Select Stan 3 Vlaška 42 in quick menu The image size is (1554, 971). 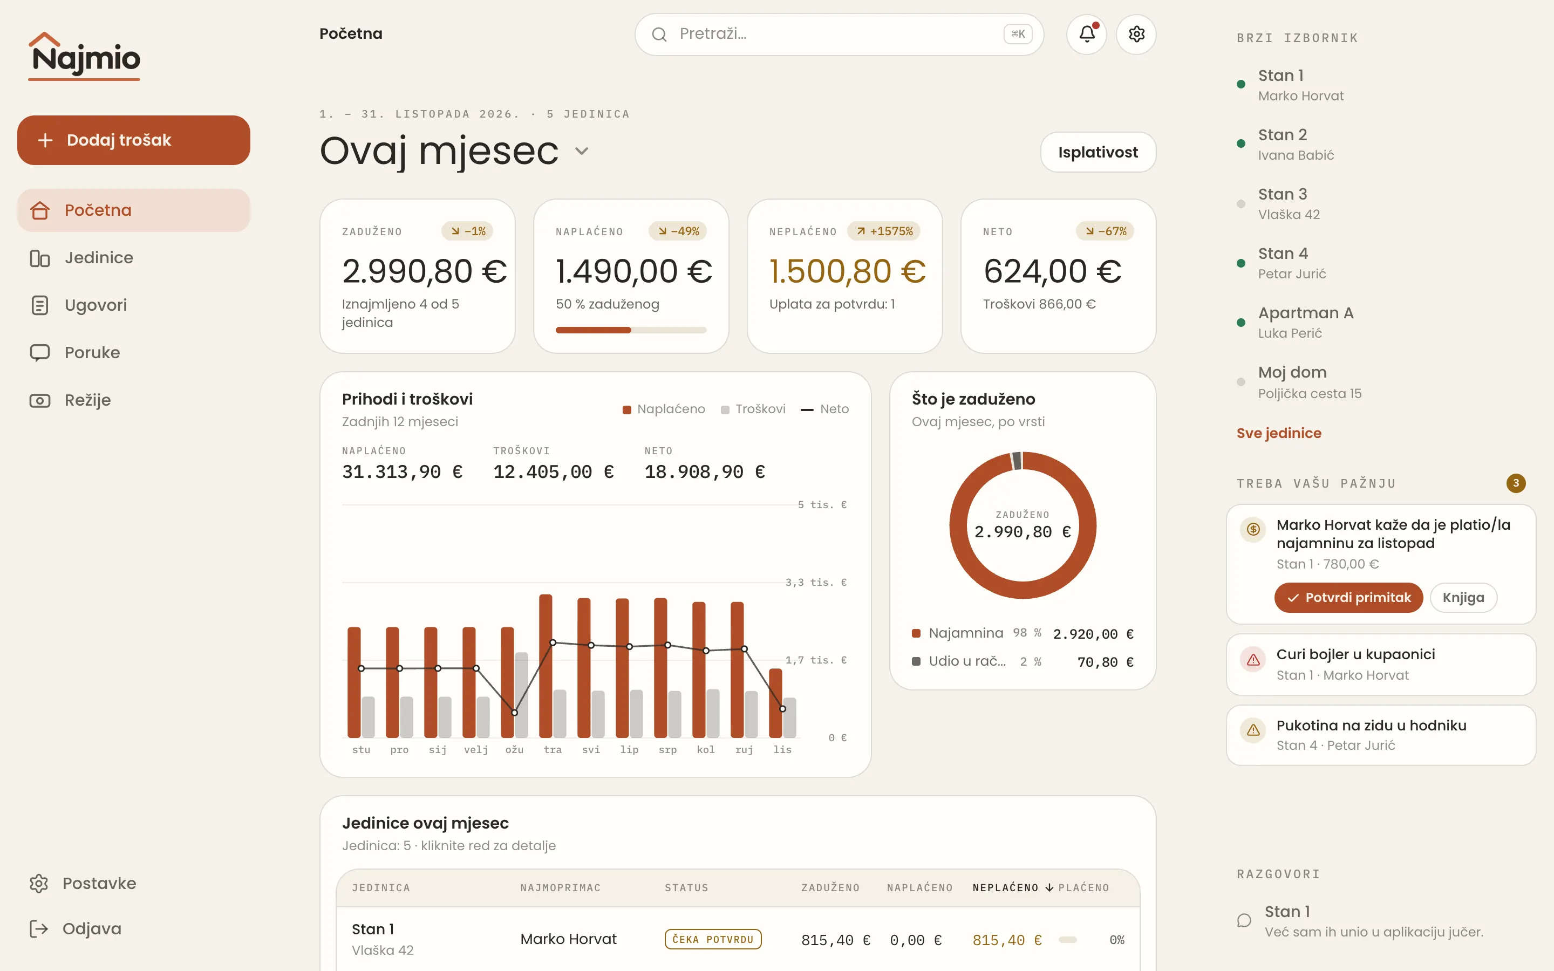(x=1381, y=204)
